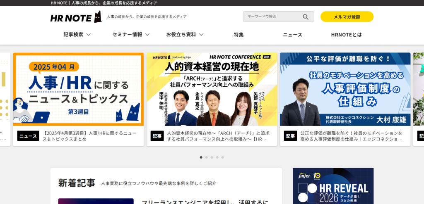Open the HR REVEAL 2026 banner ad
Screen dimensions: 424x204
point(333,186)
